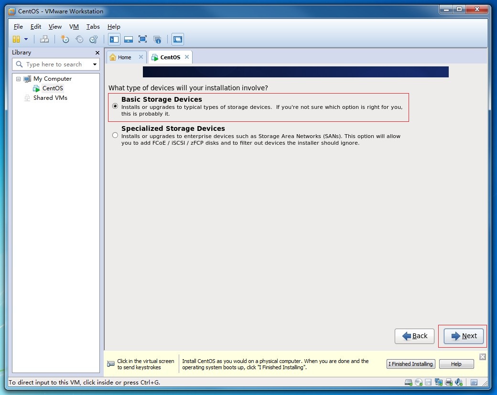The image size is (497, 395).
Task: Select the Specialized Storage Devices radio button
Action: coord(115,135)
